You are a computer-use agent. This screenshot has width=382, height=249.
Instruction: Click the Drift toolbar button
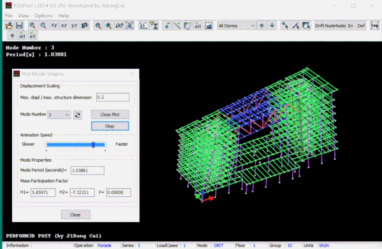pos(320,25)
